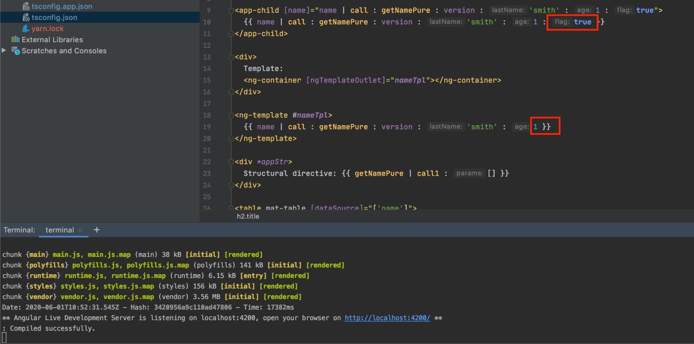Select yarn.lock in the project tree
Viewport: 694px width, 344px height.
point(48,28)
